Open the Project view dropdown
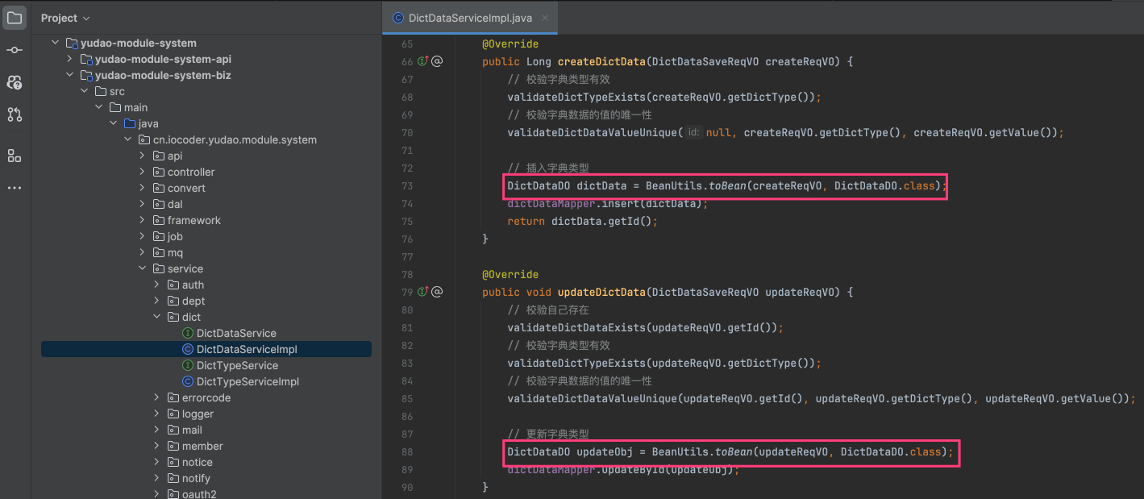The width and height of the screenshot is (1144, 499). coord(65,18)
